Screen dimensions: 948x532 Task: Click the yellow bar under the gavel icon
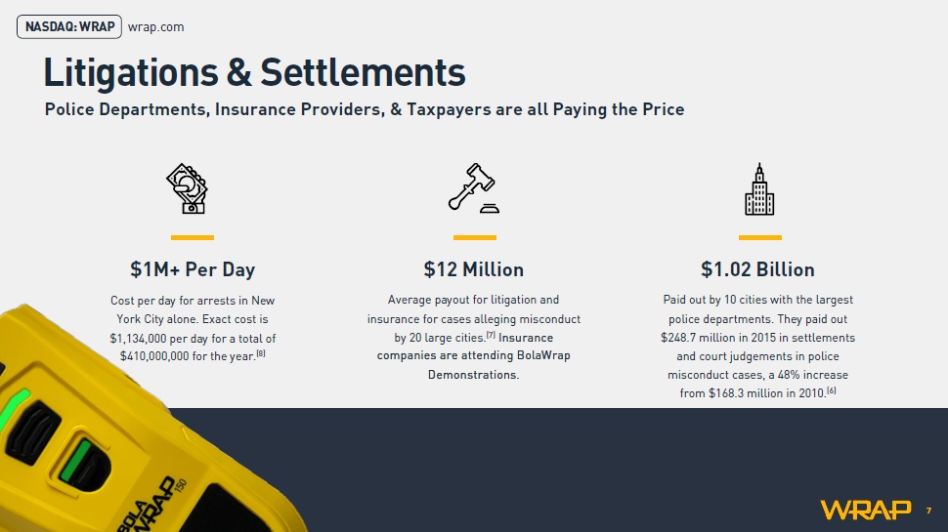(x=475, y=237)
